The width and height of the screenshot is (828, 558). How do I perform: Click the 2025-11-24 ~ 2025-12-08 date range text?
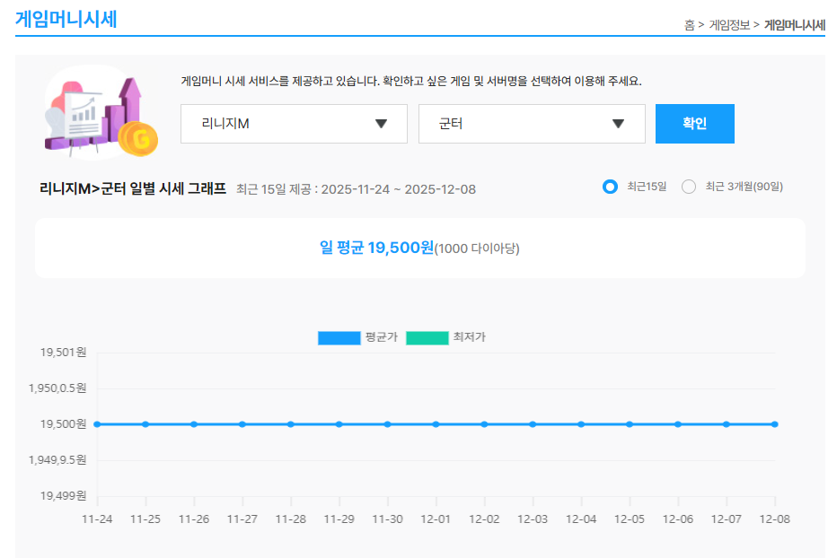click(x=398, y=189)
